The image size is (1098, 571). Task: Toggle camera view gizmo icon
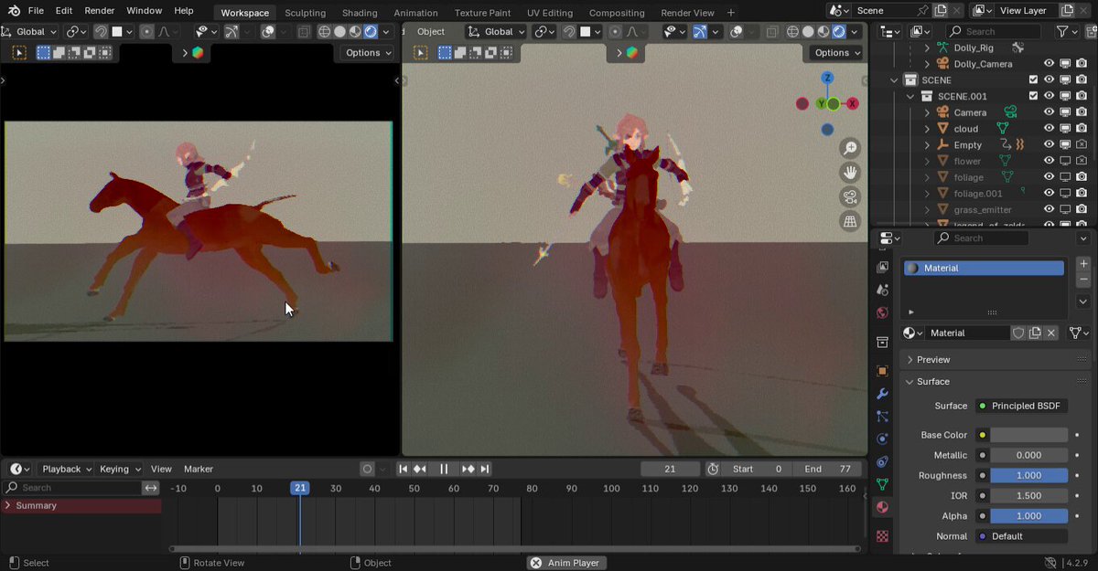tap(850, 197)
